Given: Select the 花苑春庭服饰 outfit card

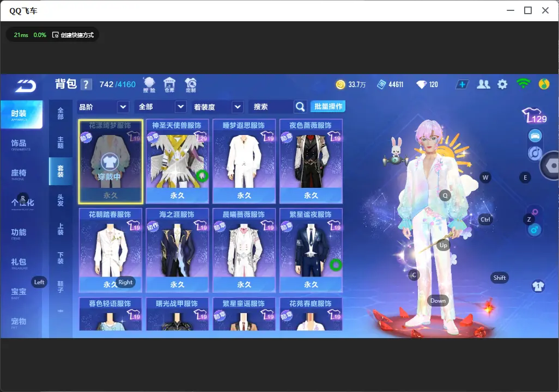Looking at the screenshot, I should tap(311, 314).
